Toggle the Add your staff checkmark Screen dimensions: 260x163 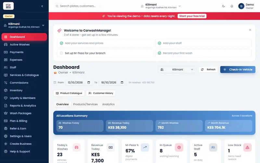[x=160, y=43]
